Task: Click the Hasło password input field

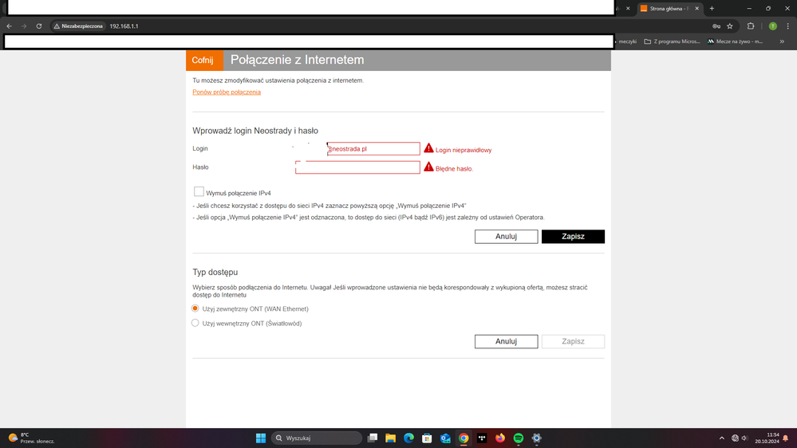Action: (357, 167)
